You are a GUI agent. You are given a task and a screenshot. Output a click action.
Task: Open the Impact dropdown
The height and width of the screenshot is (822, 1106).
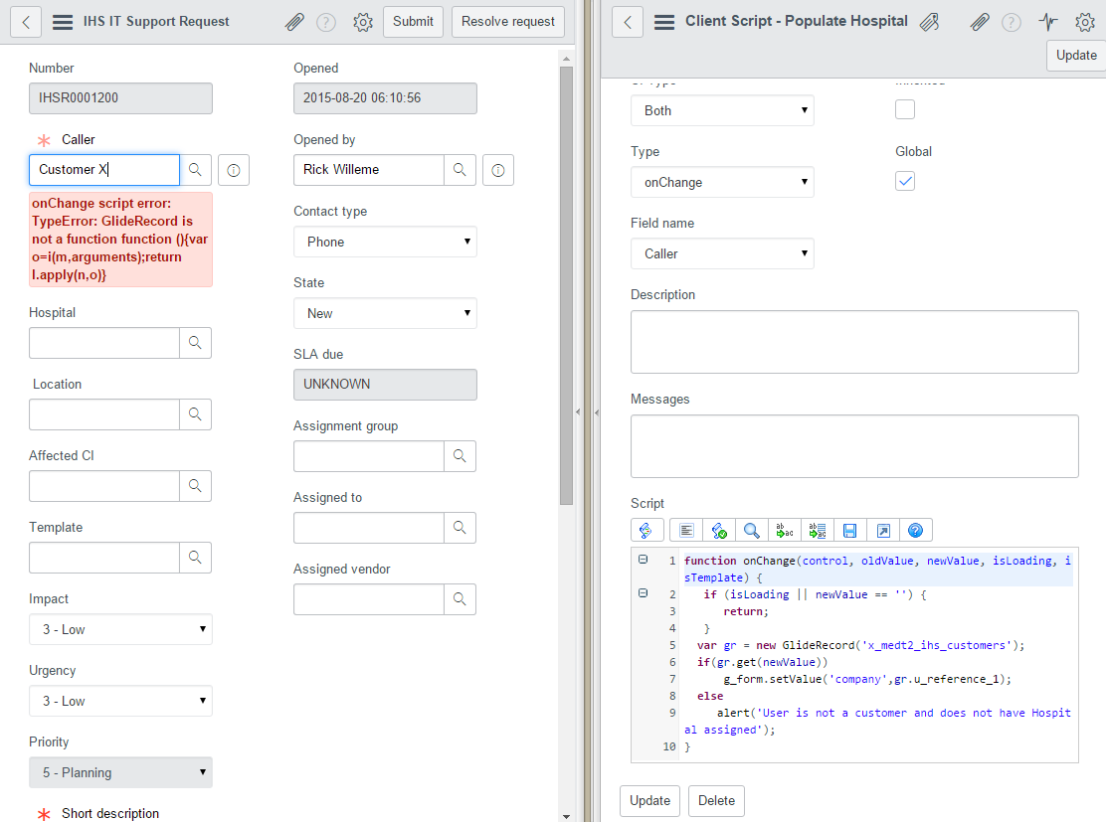point(120,629)
